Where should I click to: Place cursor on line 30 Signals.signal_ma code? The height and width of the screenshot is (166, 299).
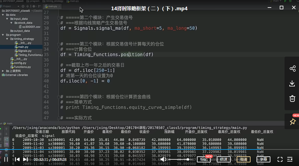pyautogui.click(x=129, y=28)
